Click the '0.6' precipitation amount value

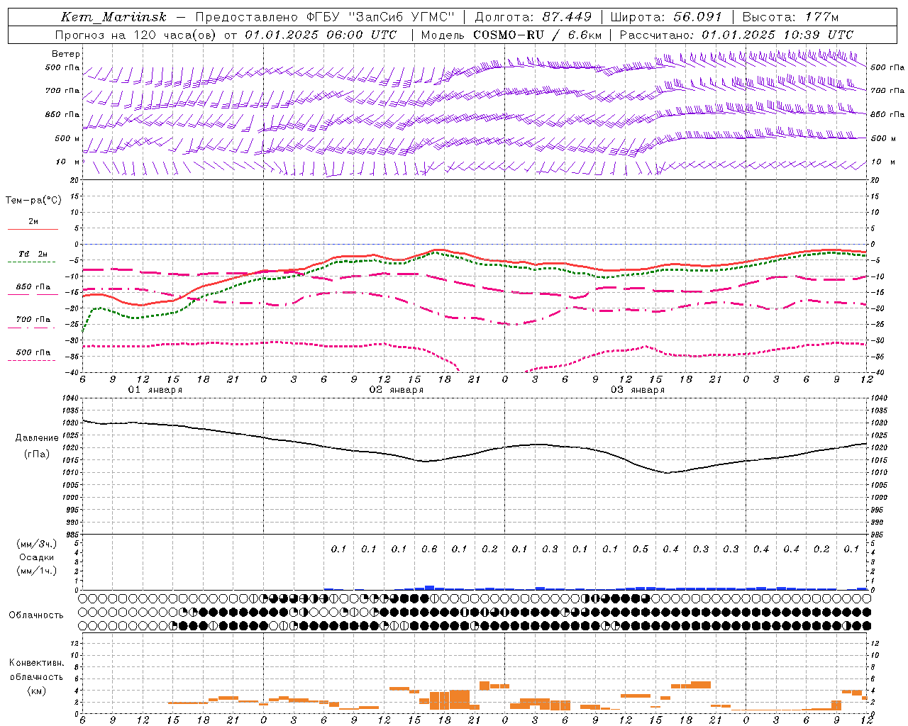click(x=429, y=549)
